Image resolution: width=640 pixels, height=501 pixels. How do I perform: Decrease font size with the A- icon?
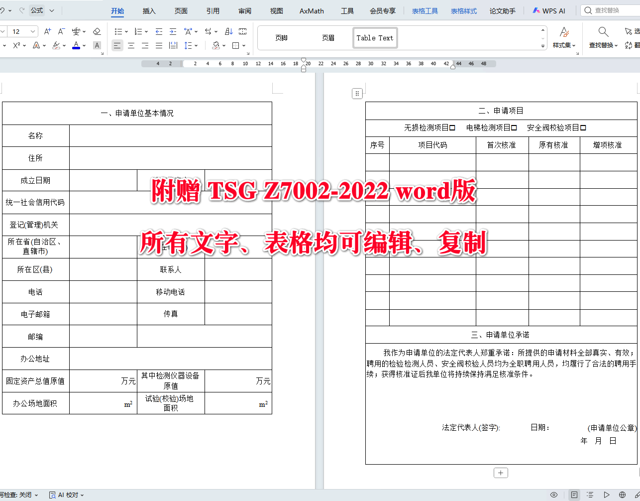61,31
